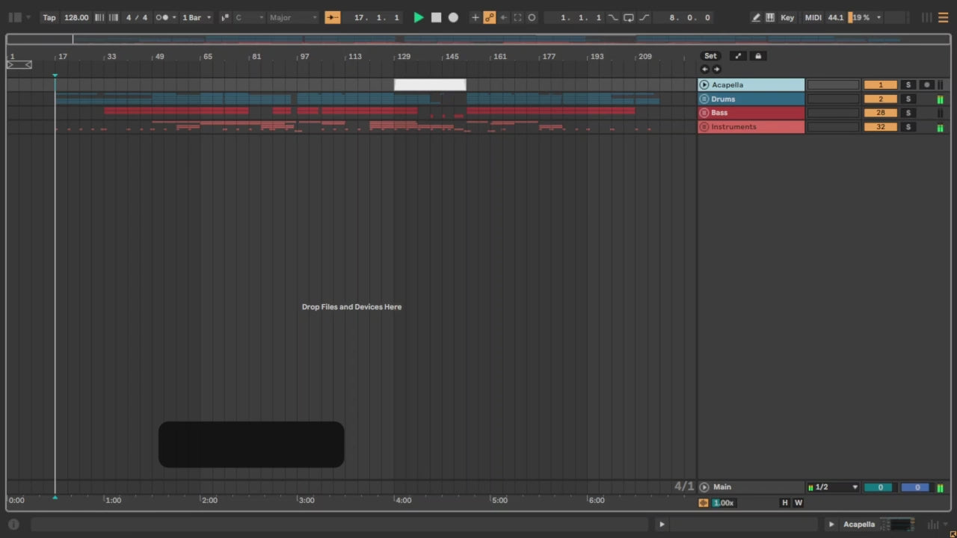This screenshot has width=957, height=538.
Task: Jump to the next locator arrow
Action: tap(717, 69)
